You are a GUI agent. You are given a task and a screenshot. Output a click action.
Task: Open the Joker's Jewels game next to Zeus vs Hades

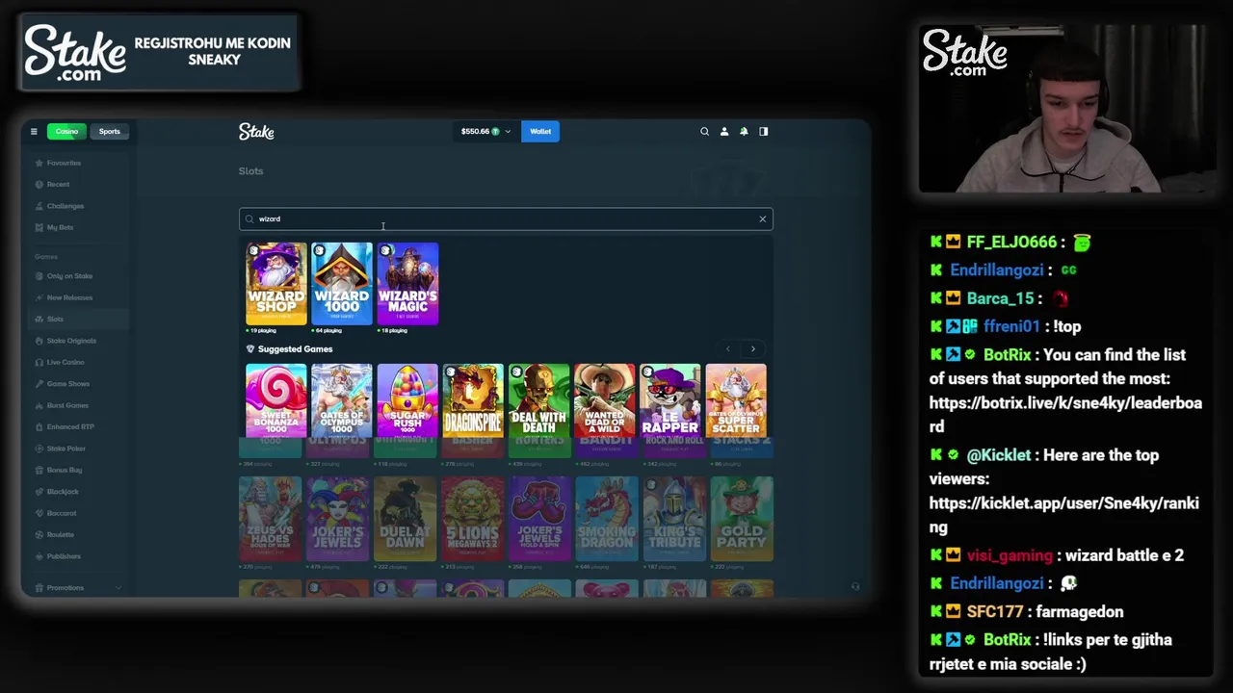coord(337,519)
